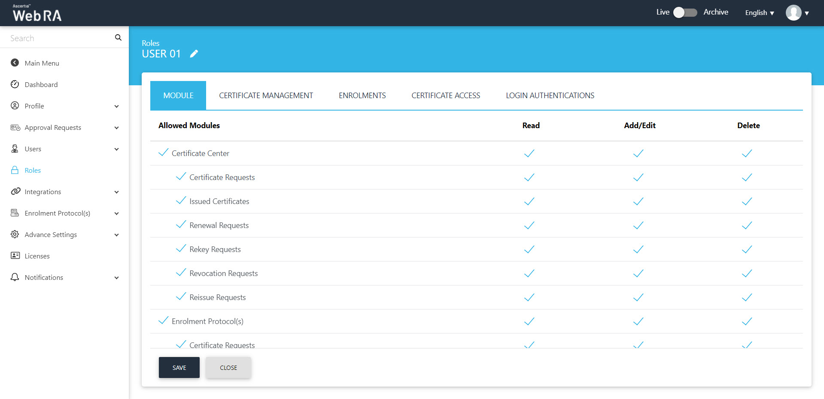Viewport: 824px width, 399px height.
Task: Open the user avatar account menu
Action: [x=797, y=13]
